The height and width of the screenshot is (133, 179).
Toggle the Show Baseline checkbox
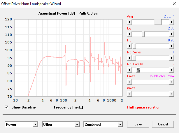(x=6, y=107)
